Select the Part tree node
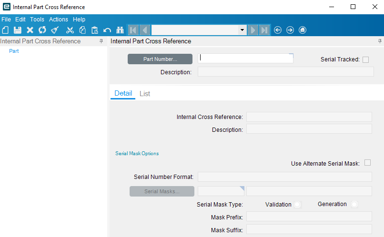 (x=14, y=51)
